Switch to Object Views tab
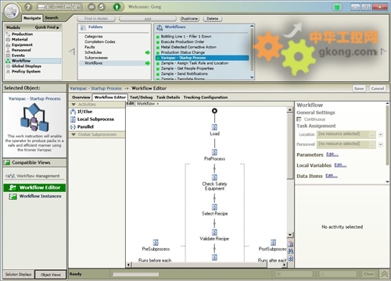 tap(51, 275)
